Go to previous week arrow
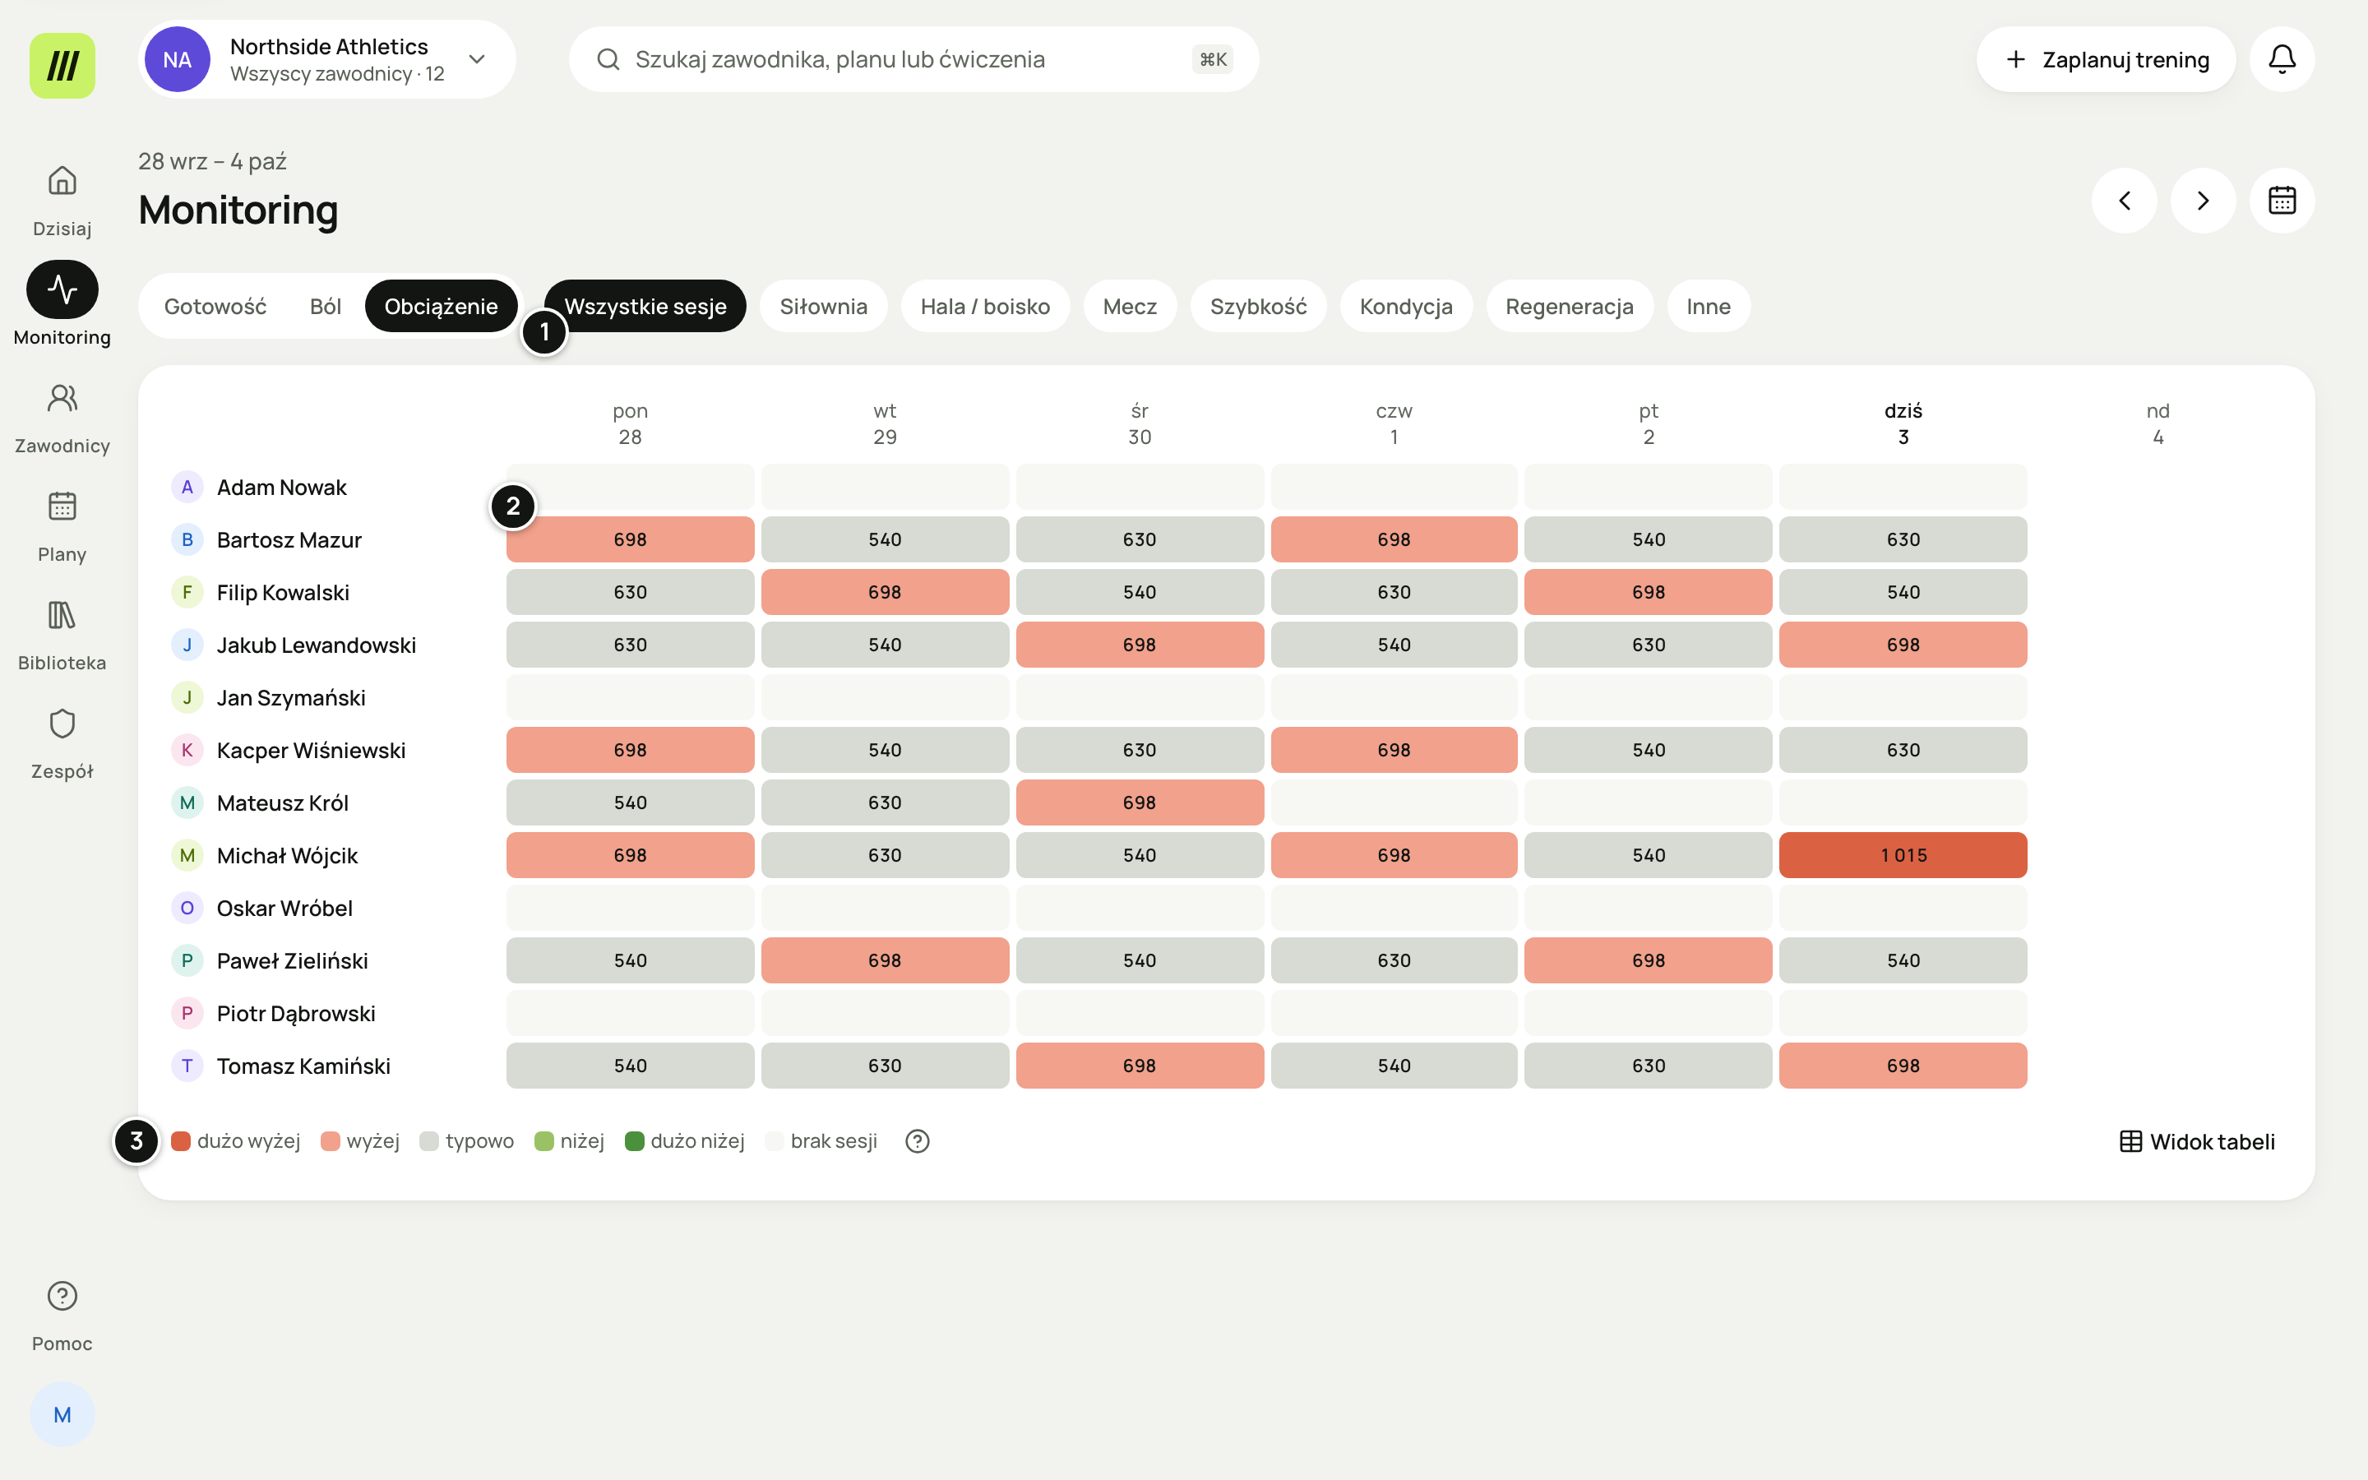 [x=2125, y=201]
